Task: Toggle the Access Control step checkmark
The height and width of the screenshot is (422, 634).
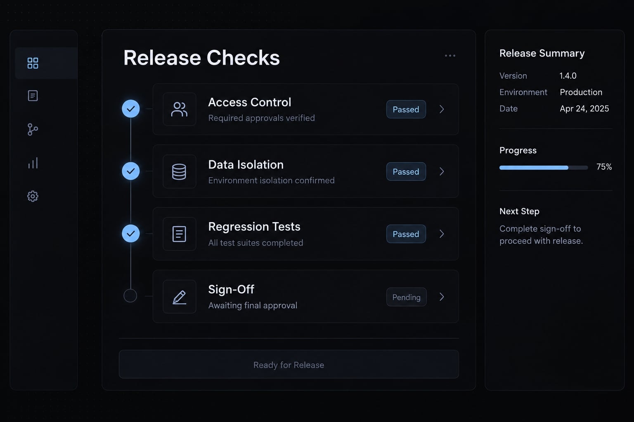Action: pos(131,109)
